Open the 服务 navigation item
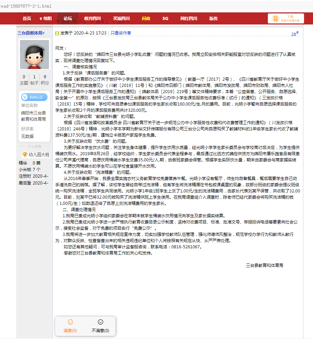Viewport: 313px width, 339px height. [x=213, y=19]
